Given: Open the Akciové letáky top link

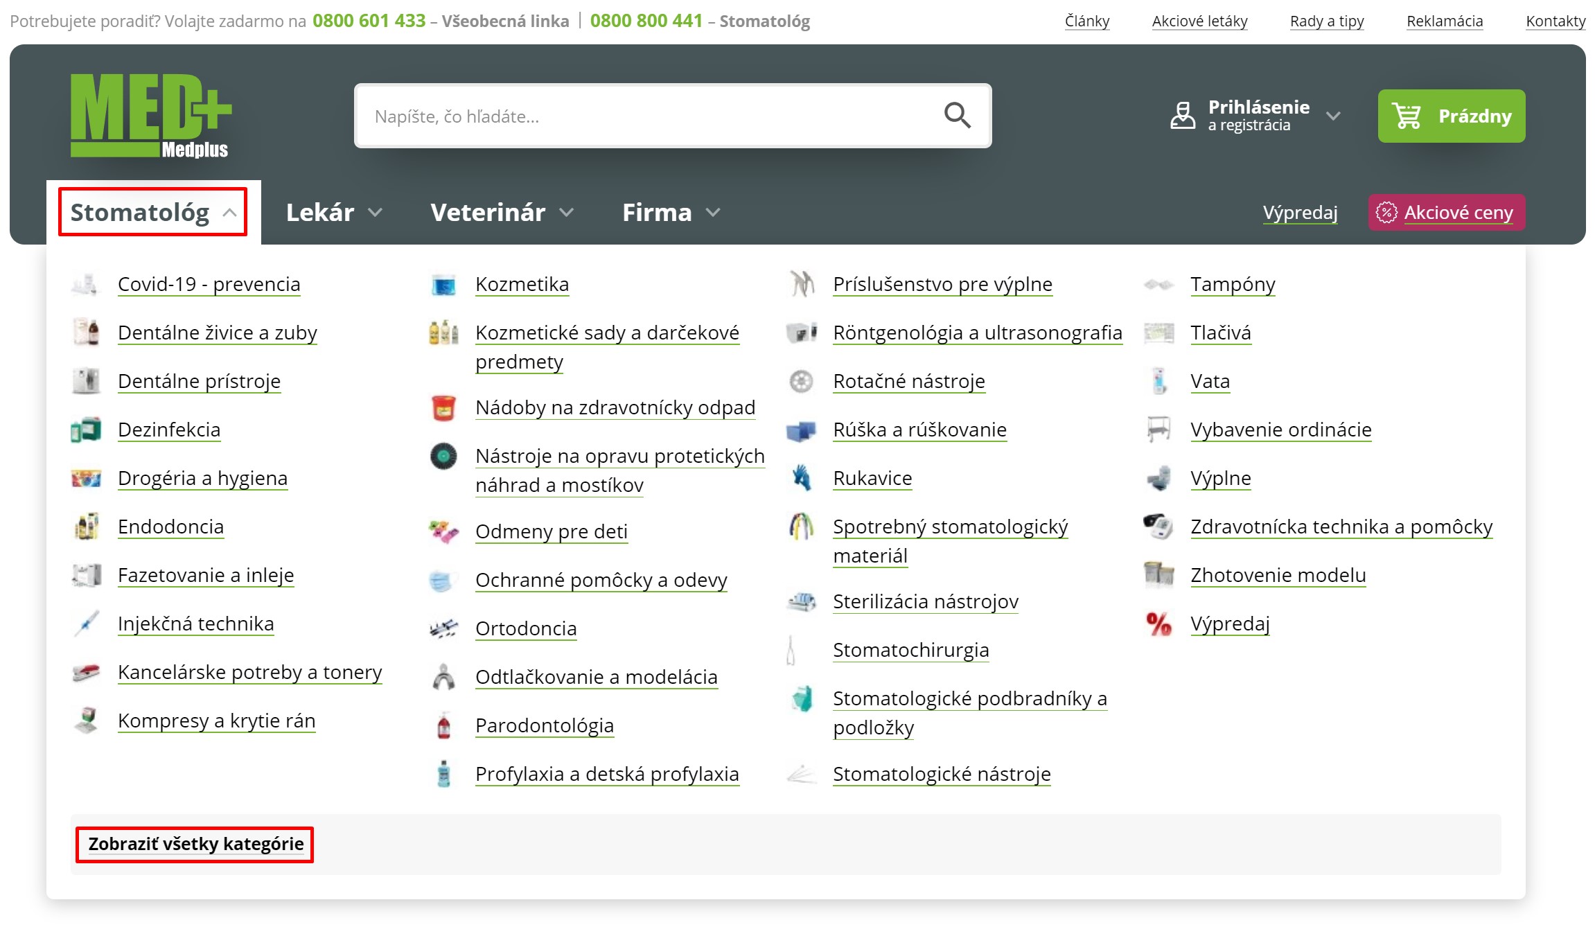Looking at the screenshot, I should (x=1199, y=21).
